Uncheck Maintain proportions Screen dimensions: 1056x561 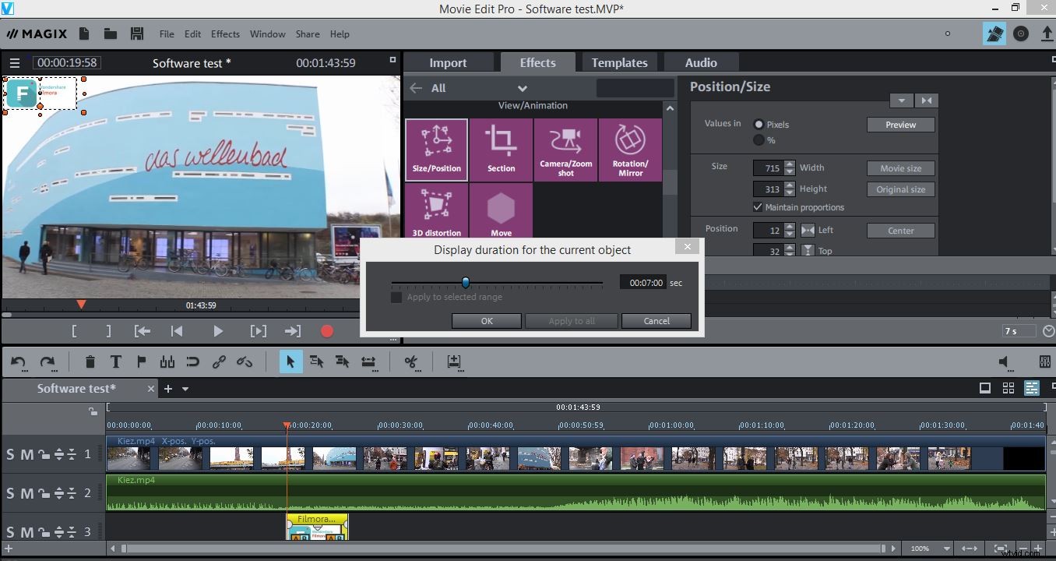click(758, 206)
